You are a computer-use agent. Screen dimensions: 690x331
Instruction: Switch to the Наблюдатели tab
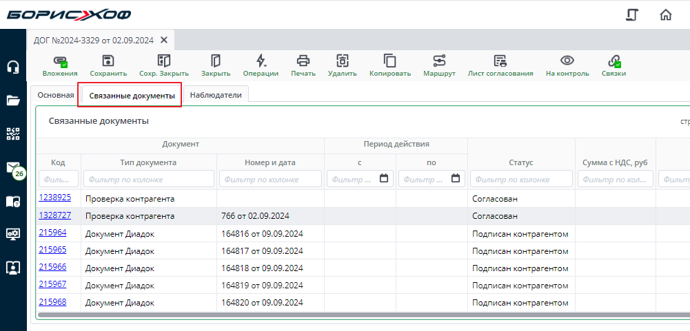[216, 95]
